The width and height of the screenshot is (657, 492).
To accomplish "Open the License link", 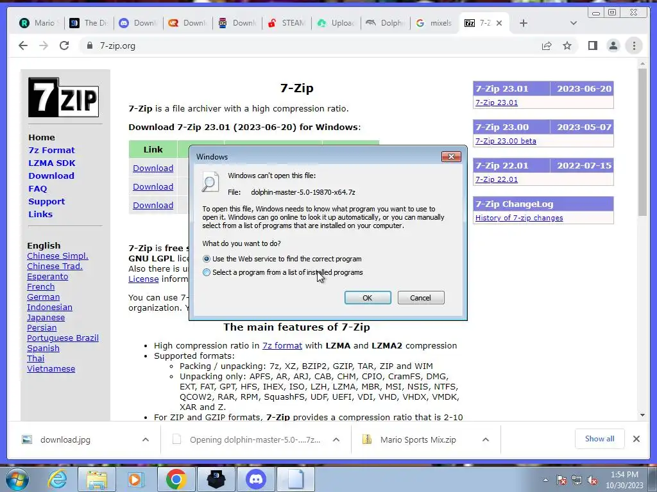I will 143,279.
